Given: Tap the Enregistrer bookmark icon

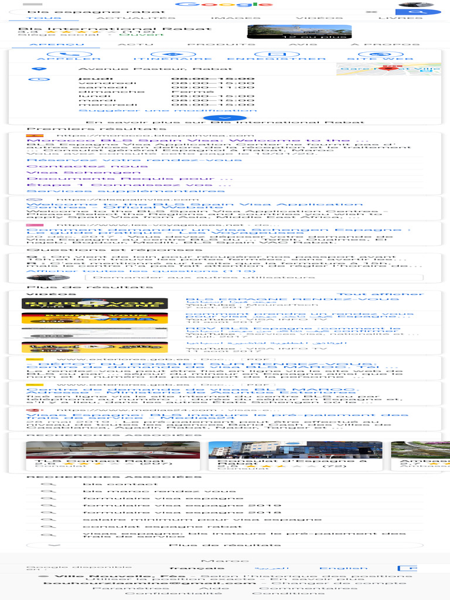Looking at the screenshot, I should pyautogui.click(x=277, y=54).
